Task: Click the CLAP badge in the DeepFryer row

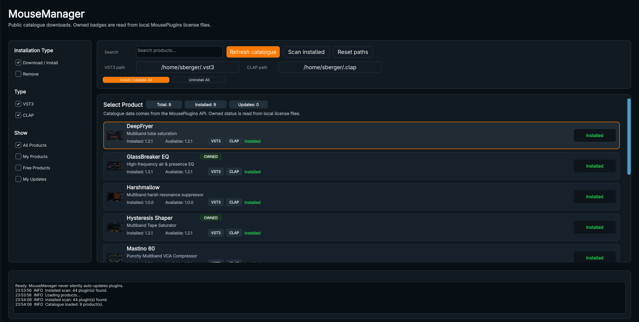Action: pos(234,141)
